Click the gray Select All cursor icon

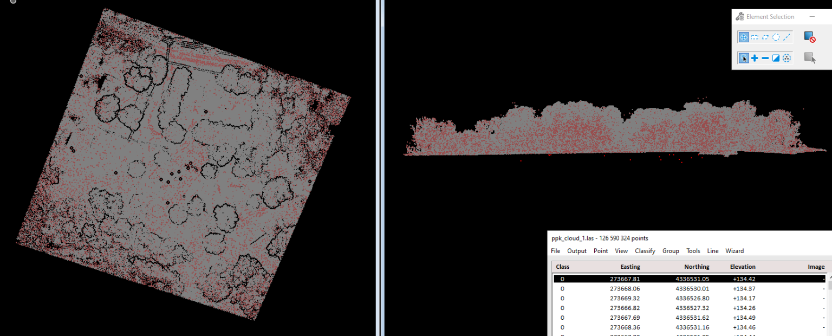coord(809,57)
